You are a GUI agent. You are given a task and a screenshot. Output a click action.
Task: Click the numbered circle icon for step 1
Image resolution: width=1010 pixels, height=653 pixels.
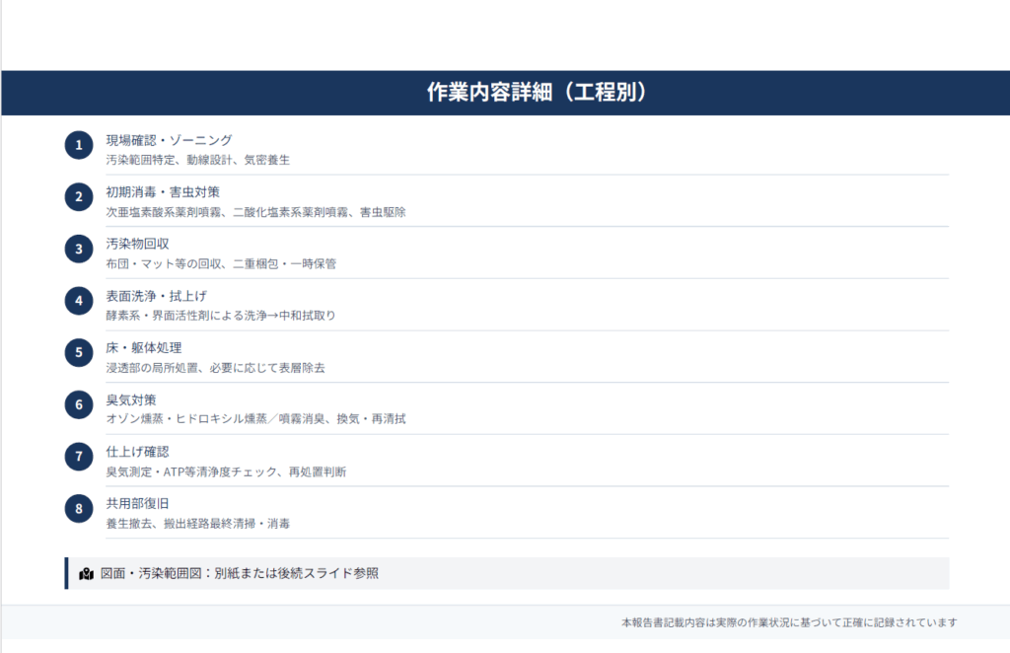click(x=78, y=145)
